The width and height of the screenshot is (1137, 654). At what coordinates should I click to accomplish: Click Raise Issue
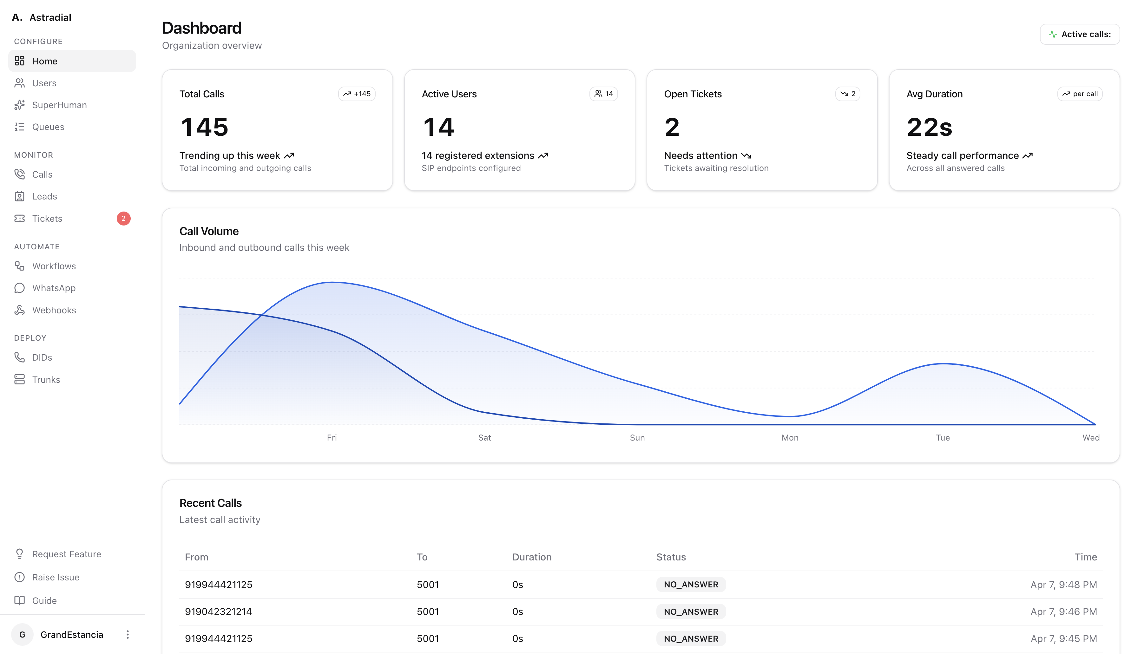click(x=55, y=577)
